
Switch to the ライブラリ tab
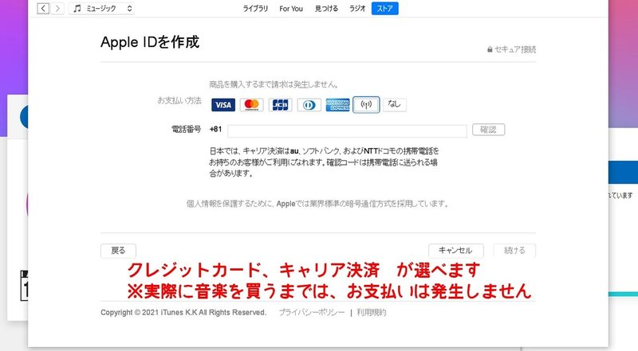click(255, 9)
